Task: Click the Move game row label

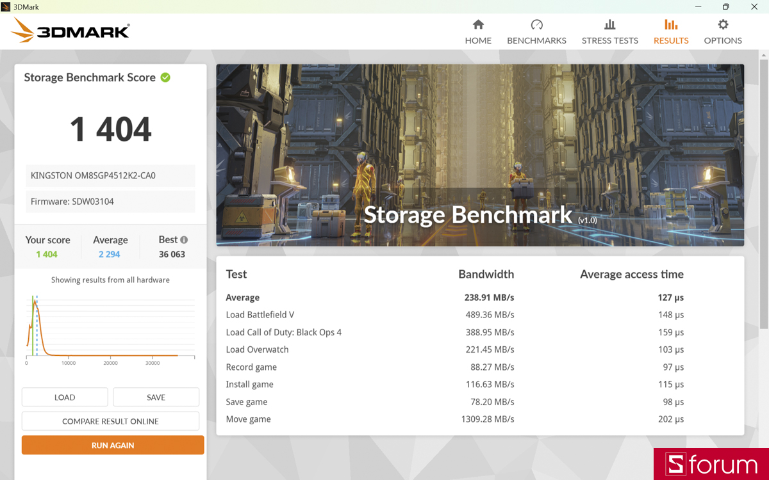Action: point(249,419)
